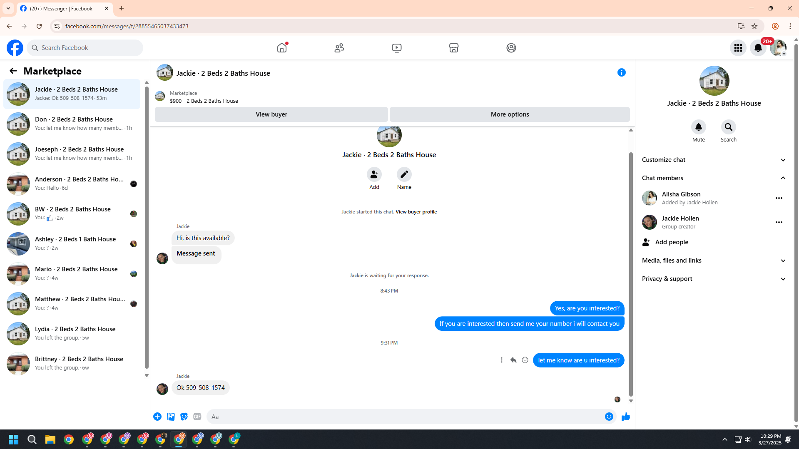Image resolution: width=799 pixels, height=449 pixels.
Task: Open the notifications bell with 20+ badge
Action: (x=758, y=48)
